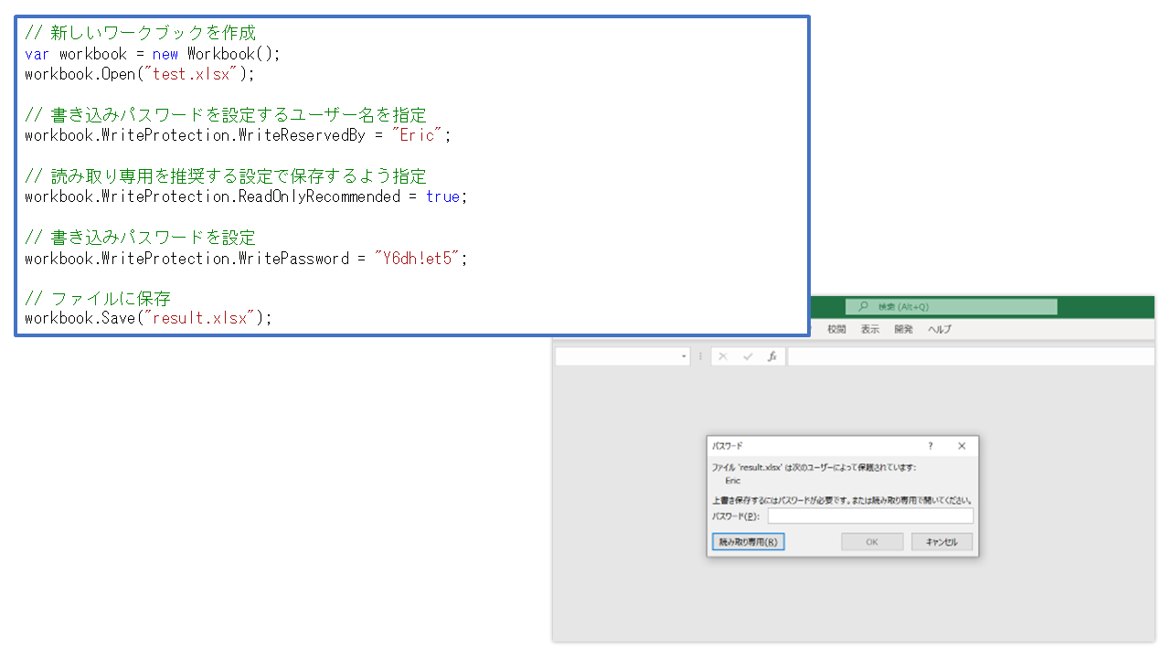Click the パスワード(P) input field
The height and width of the screenshot is (658, 1170).
870,516
